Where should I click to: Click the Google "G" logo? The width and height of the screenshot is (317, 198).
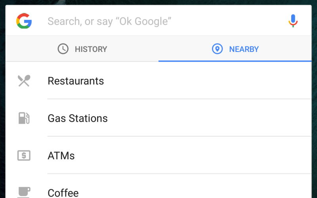click(x=24, y=21)
